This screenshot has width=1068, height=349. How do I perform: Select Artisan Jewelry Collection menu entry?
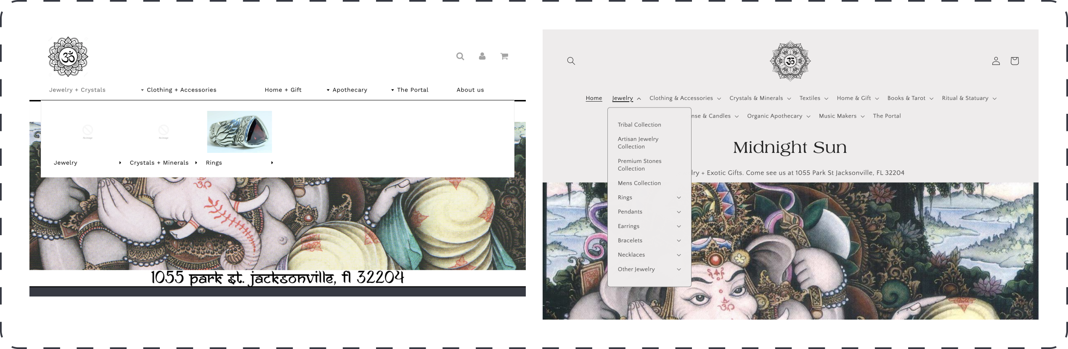tap(638, 143)
